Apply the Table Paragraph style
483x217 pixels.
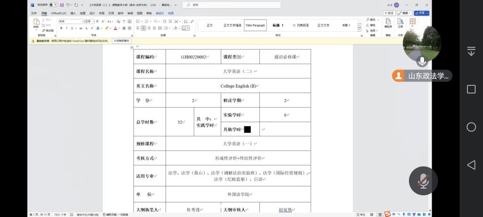tap(255, 25)
